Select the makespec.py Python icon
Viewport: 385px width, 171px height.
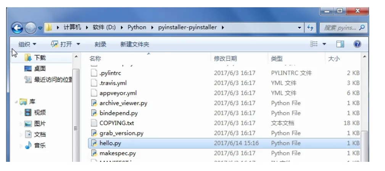pos(94,153)
